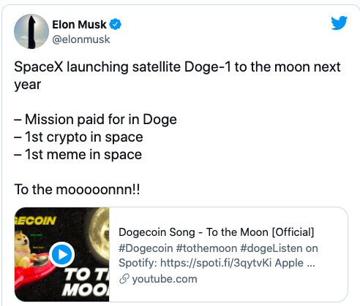The image size is (360, 306).
Task: Click the gold Dogecoin coin in thumbnail
Action: tap(99, 236)
